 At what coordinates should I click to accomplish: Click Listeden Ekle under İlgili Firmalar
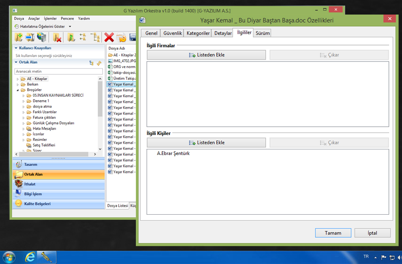[206, 55]
